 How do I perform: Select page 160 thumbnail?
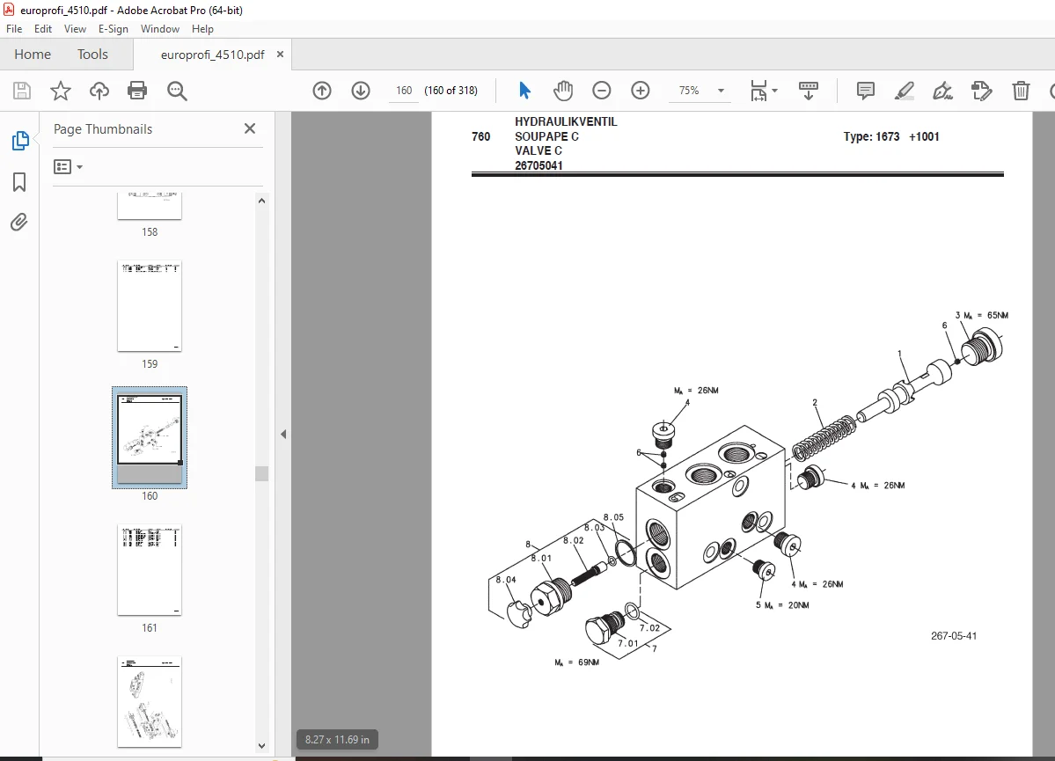click(x=150, y=437)
